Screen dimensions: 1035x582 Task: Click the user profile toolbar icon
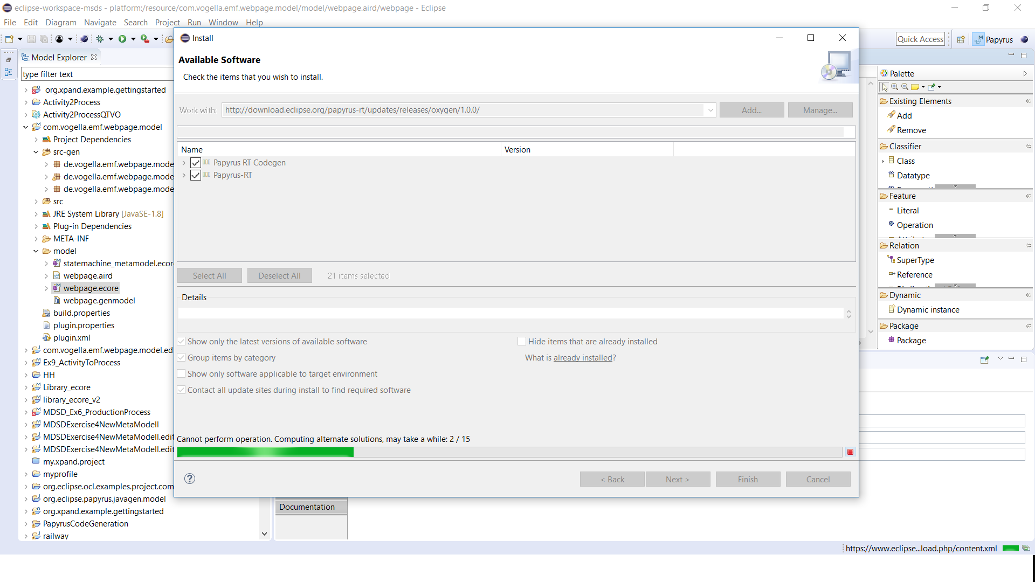(x=59, y=39)
